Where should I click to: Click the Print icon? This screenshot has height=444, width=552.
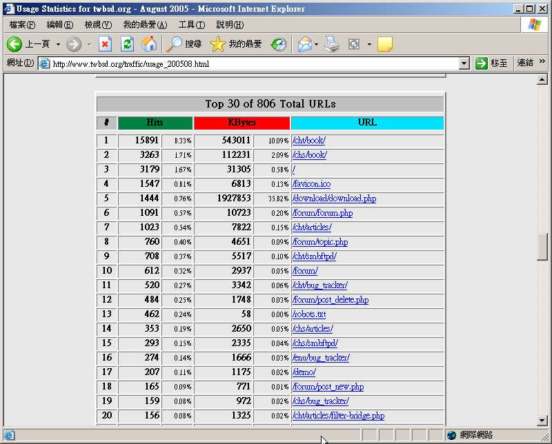(x=332, y=44)
